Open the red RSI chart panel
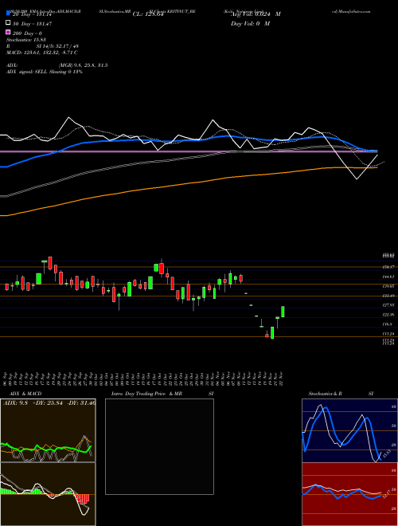This screenshot has width=398, height=526. (349, 494)
